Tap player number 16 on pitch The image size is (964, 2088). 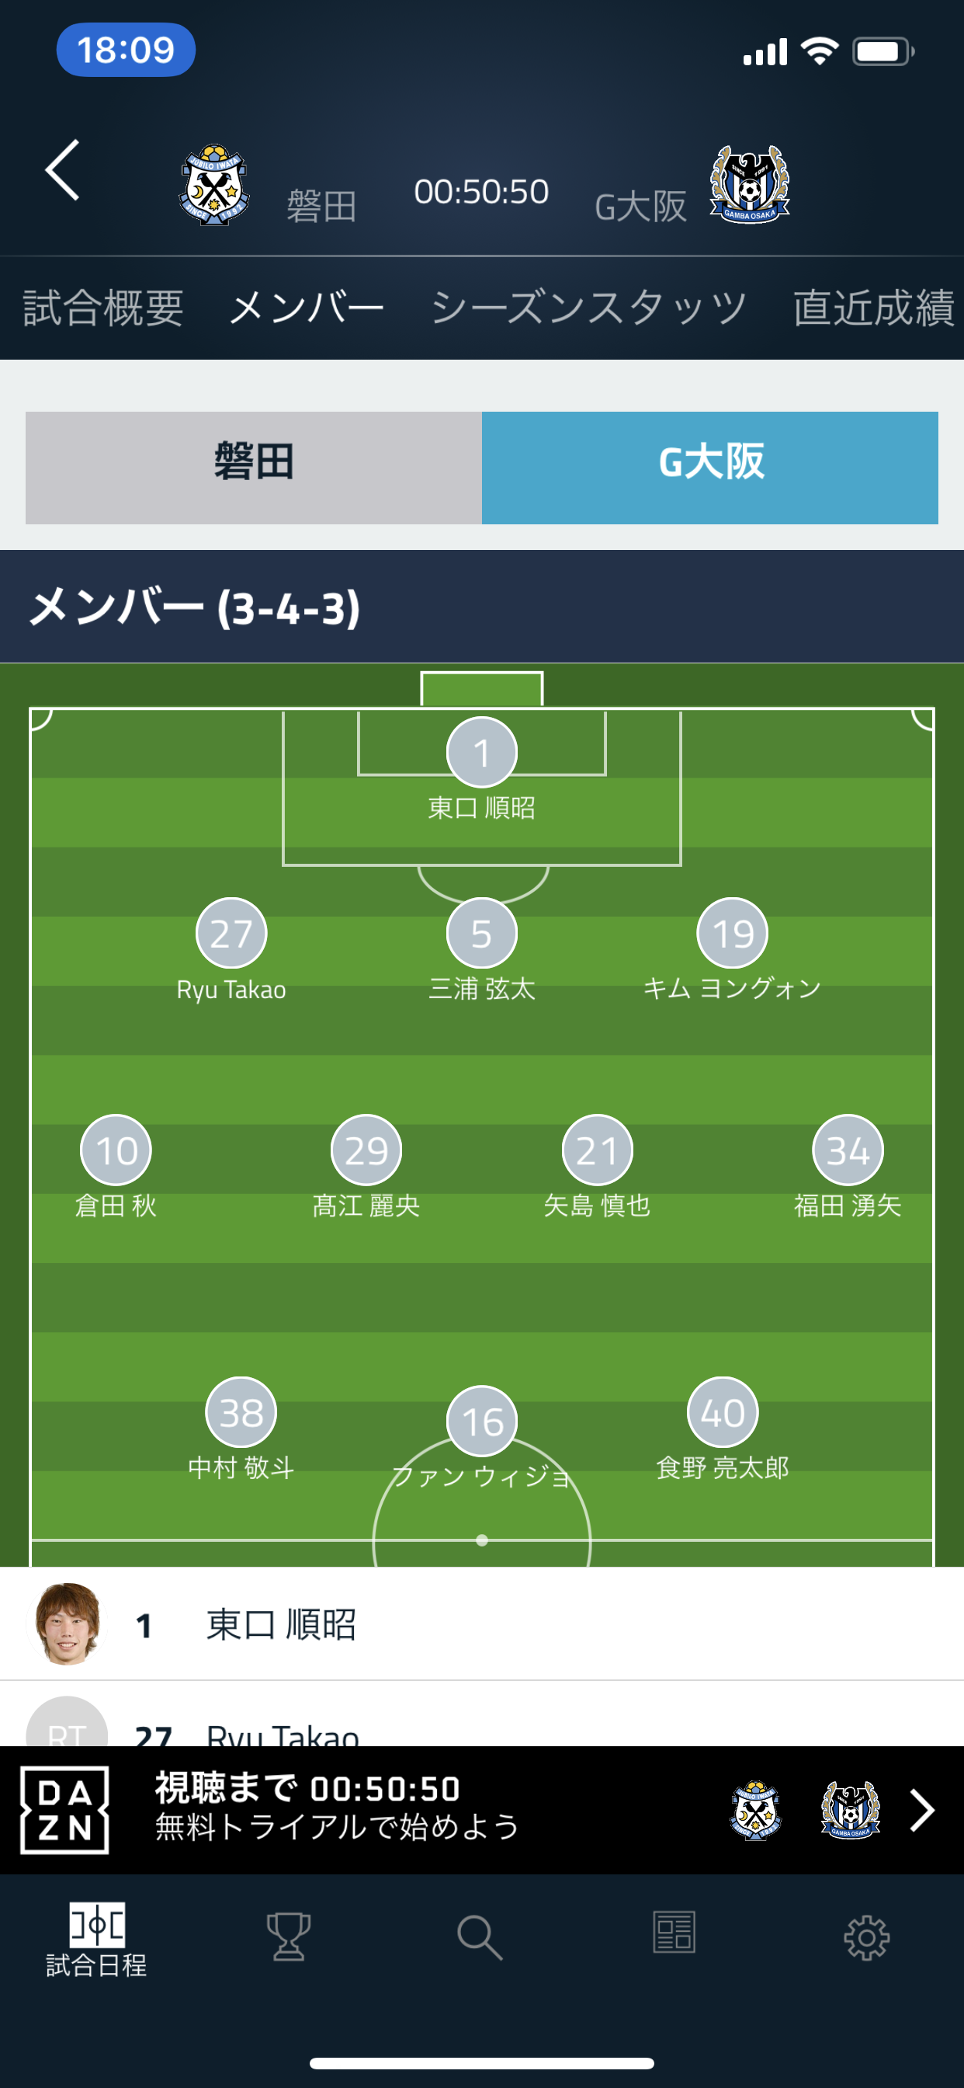pos(482,1421)
